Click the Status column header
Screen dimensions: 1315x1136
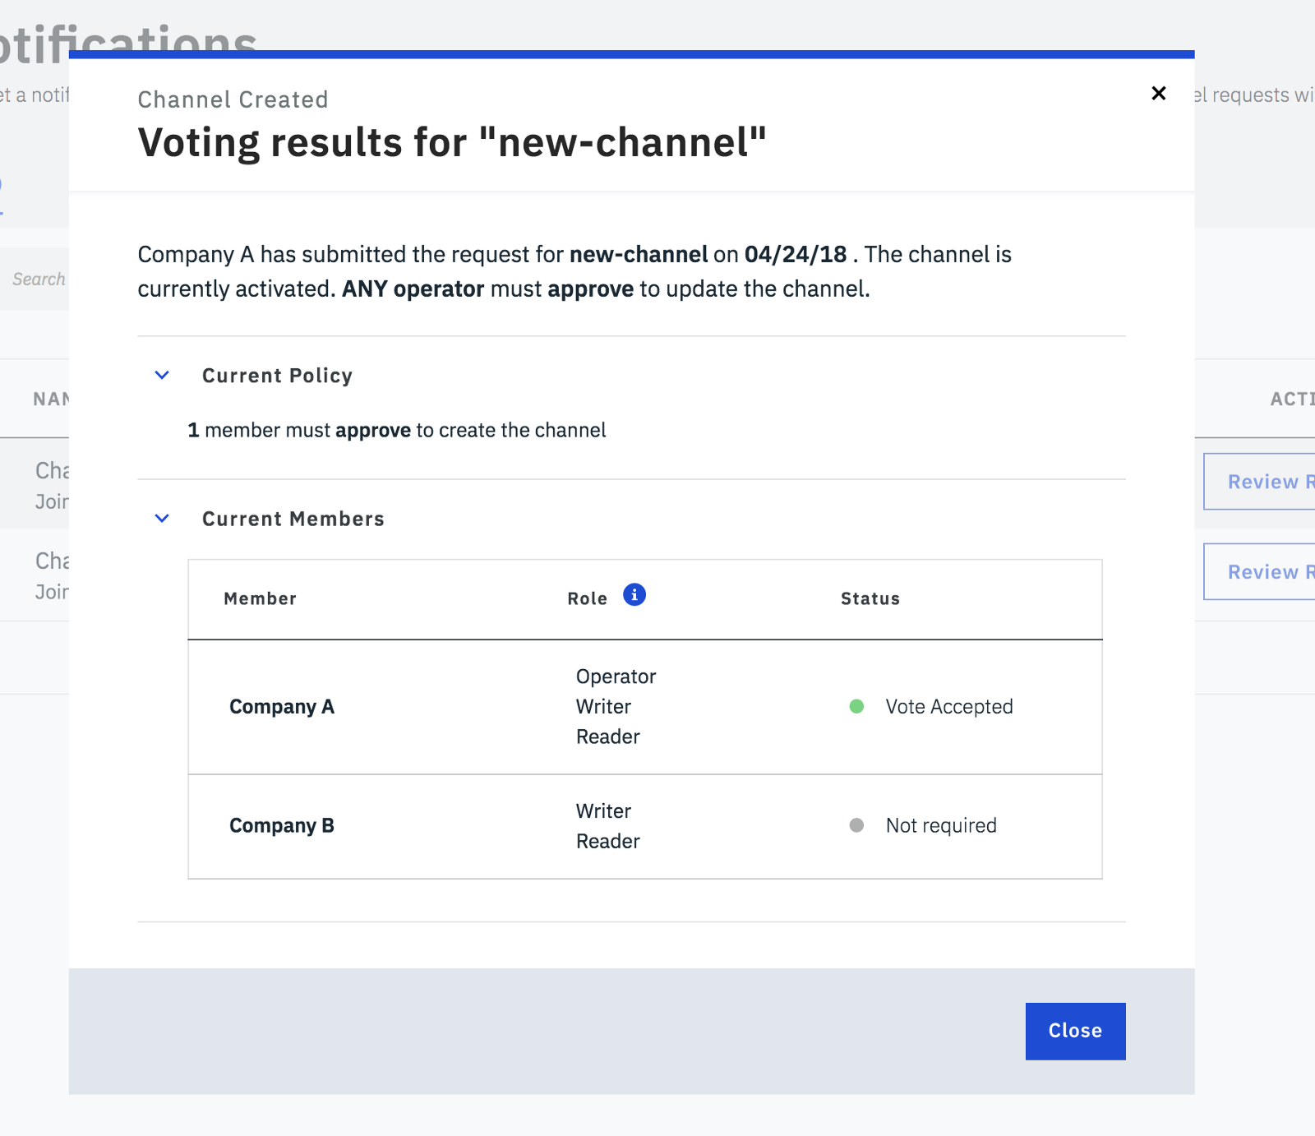(x=870, y=598)
